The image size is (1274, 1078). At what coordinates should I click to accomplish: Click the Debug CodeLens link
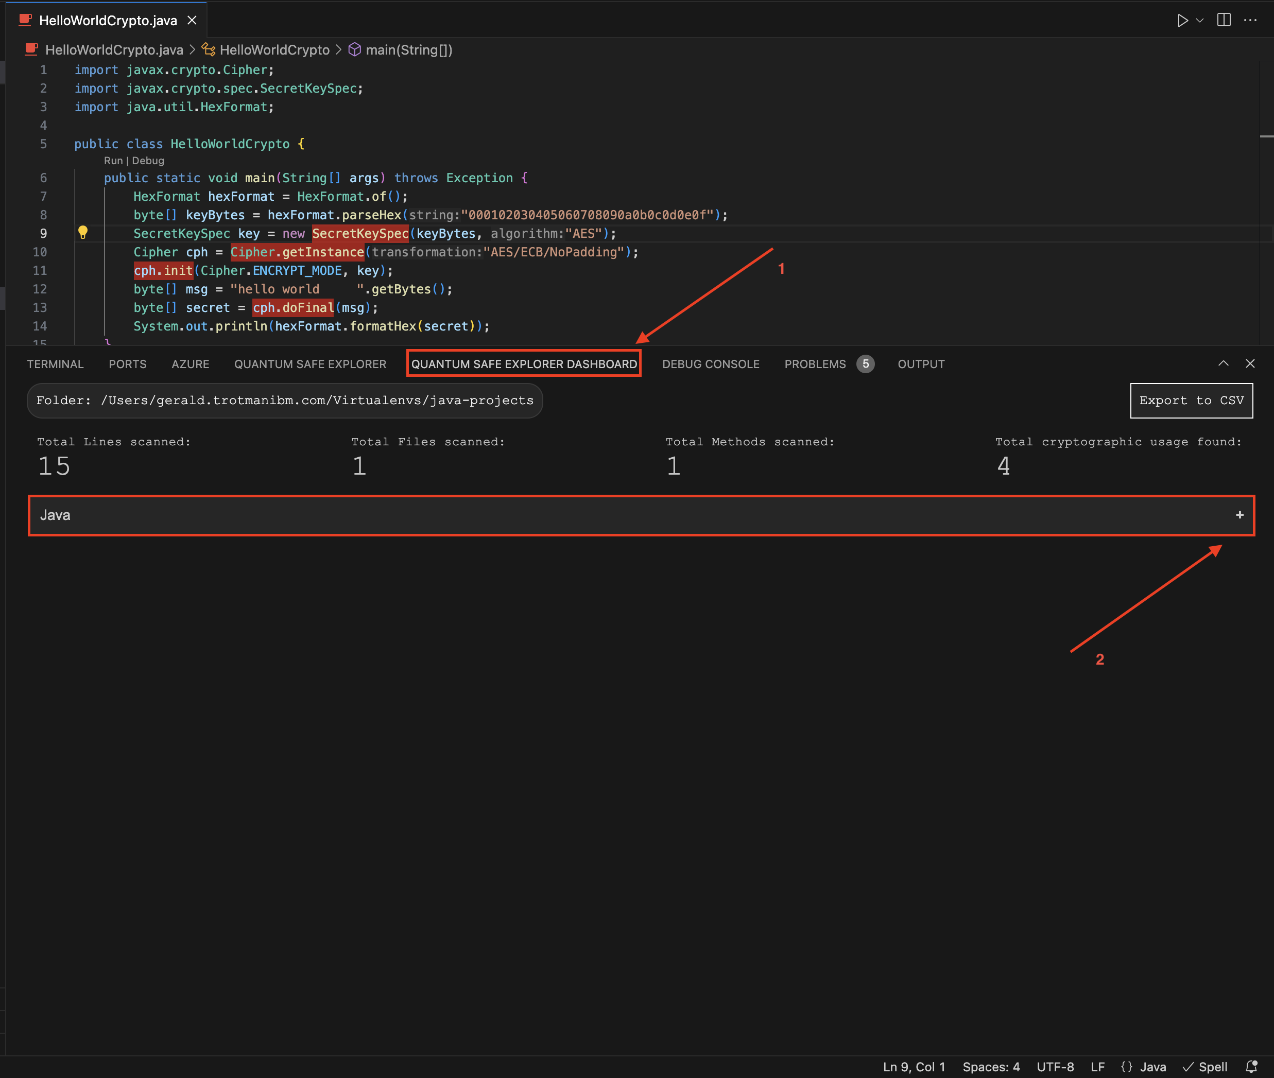point(148,161)
